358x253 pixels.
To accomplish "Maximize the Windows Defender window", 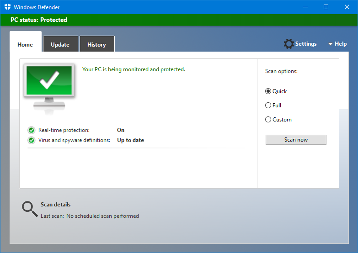I will pos(326,7).
